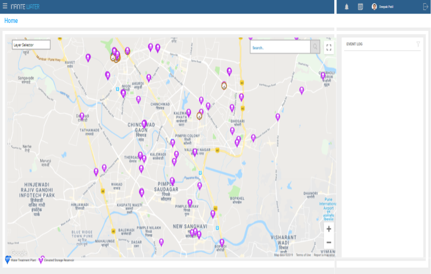Open notifications bell
Screen dimensions: 431x274
(346, 7)
